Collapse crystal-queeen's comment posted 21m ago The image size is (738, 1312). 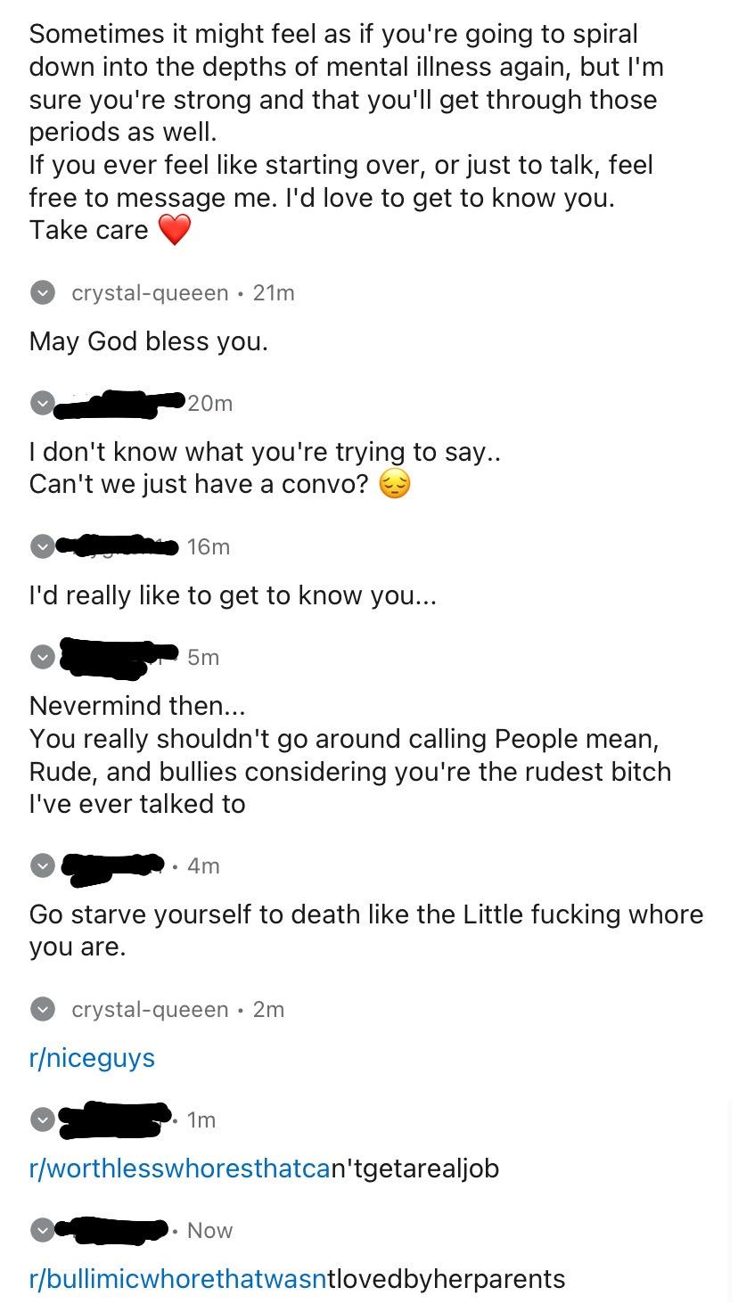42,292
